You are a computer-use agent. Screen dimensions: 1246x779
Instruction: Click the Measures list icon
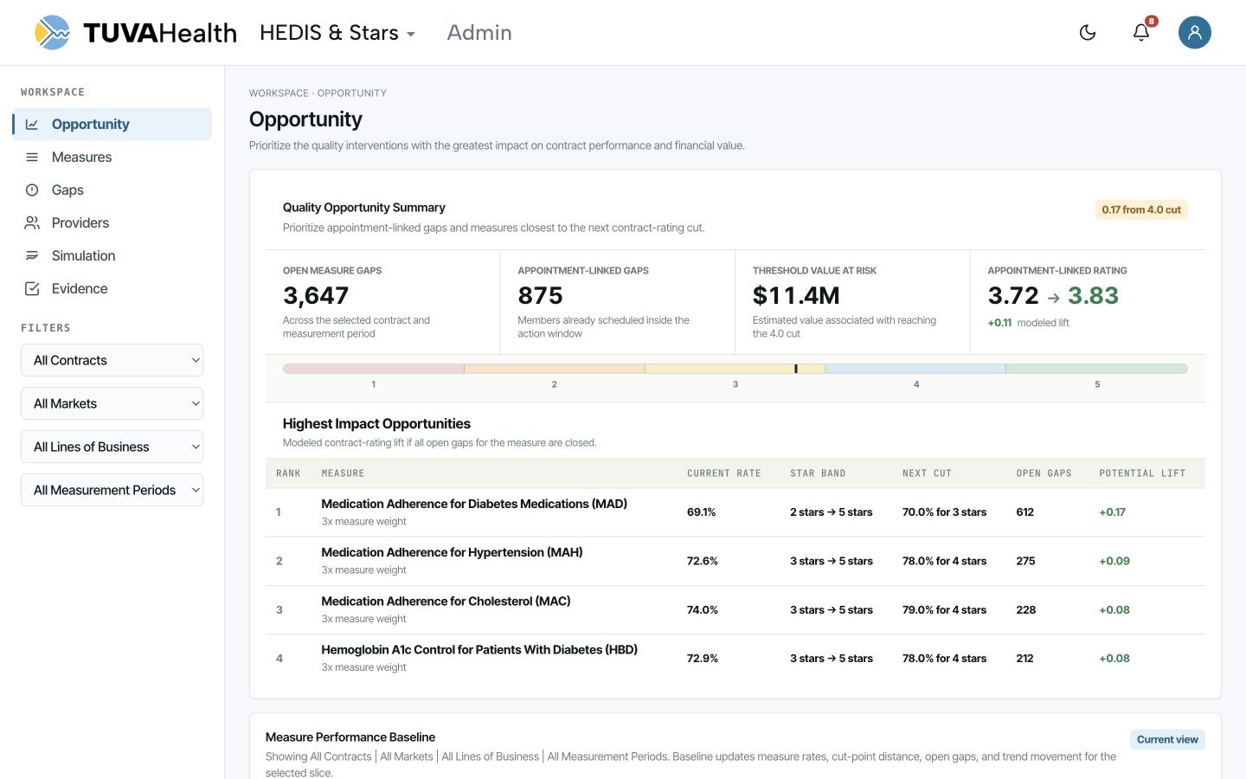pos(32,158)
